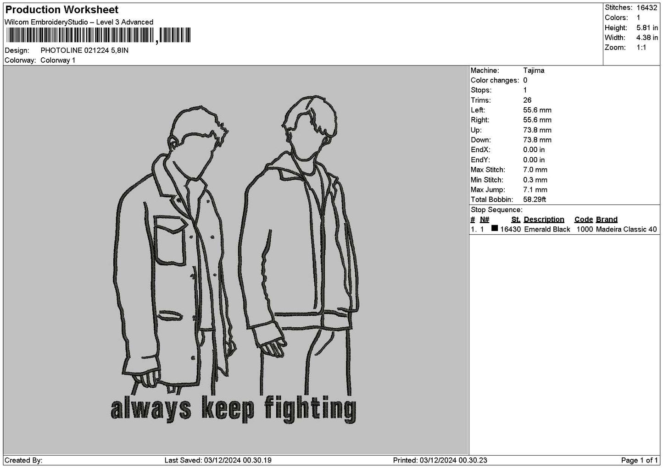Click the Colorway 1 value
The height and width of the screenshot is (468, 663).
[58, 60]
